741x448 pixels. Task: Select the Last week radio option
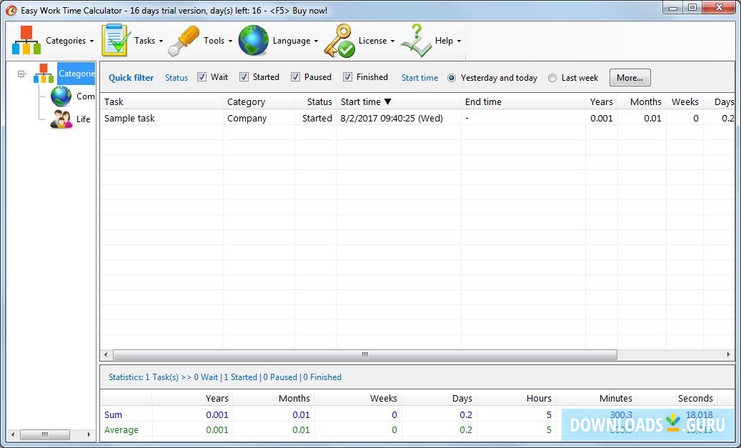click(x=552, y=78)
